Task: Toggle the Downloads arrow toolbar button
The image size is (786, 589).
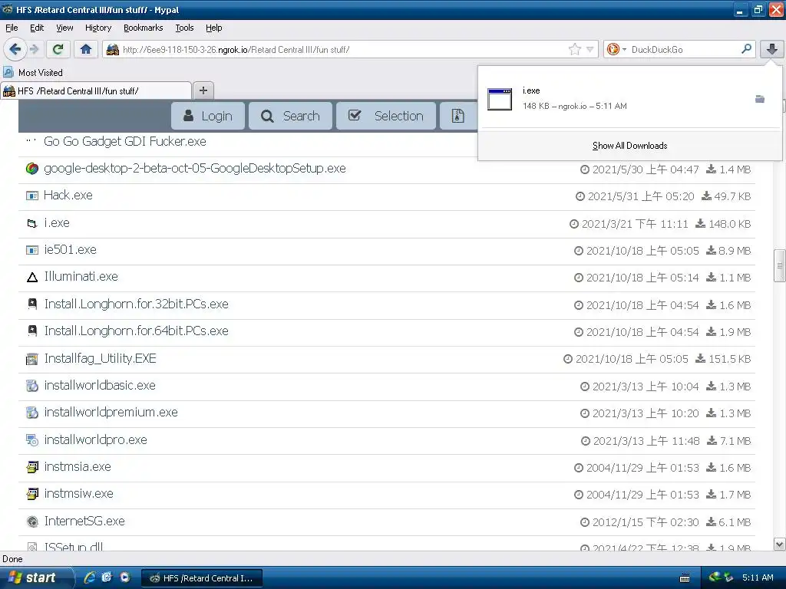Action: point(772,49)
